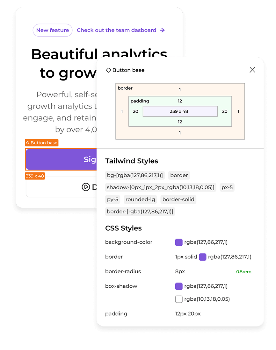276x350 pixels.
Task: Click the orange 339 x 48 size label
Action: [35, 176]
